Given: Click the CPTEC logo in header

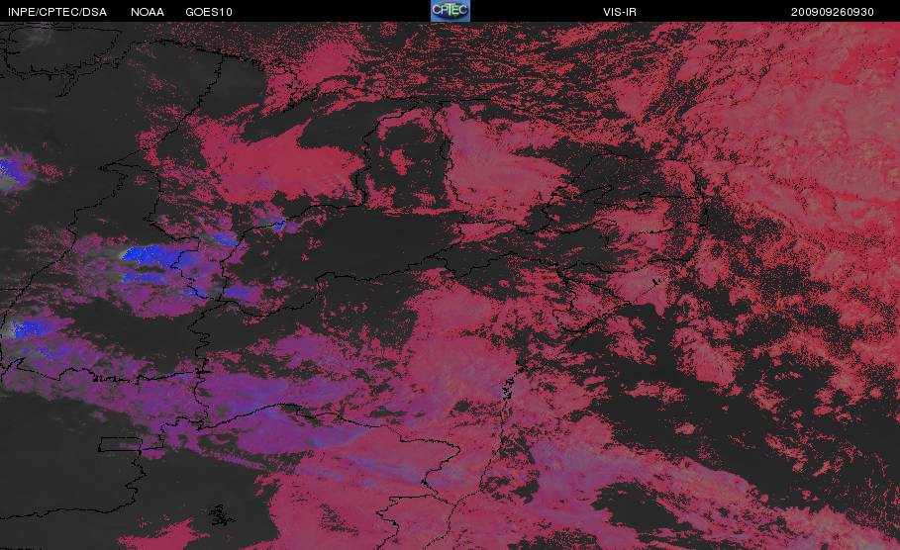Looking at the screenshot, I should pyautogui.click(x=450, y=11).
